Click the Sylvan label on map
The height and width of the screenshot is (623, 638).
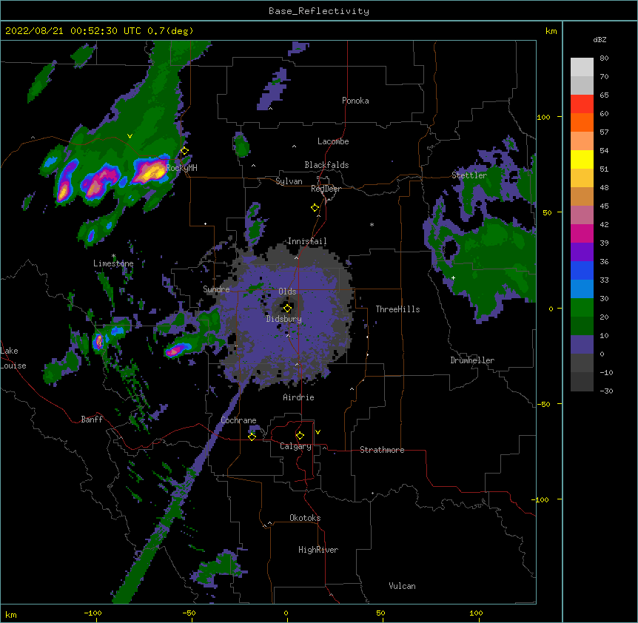289,181
